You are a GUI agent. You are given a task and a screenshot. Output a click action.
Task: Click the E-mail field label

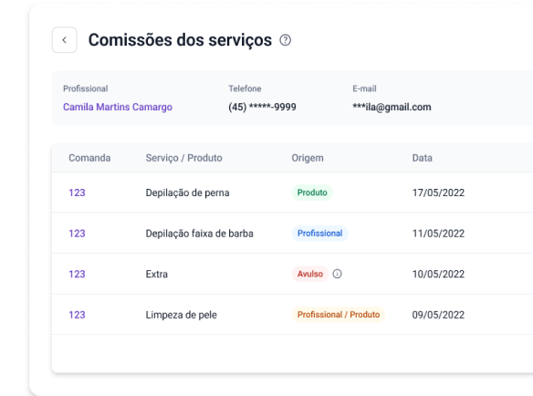(364, 89)
